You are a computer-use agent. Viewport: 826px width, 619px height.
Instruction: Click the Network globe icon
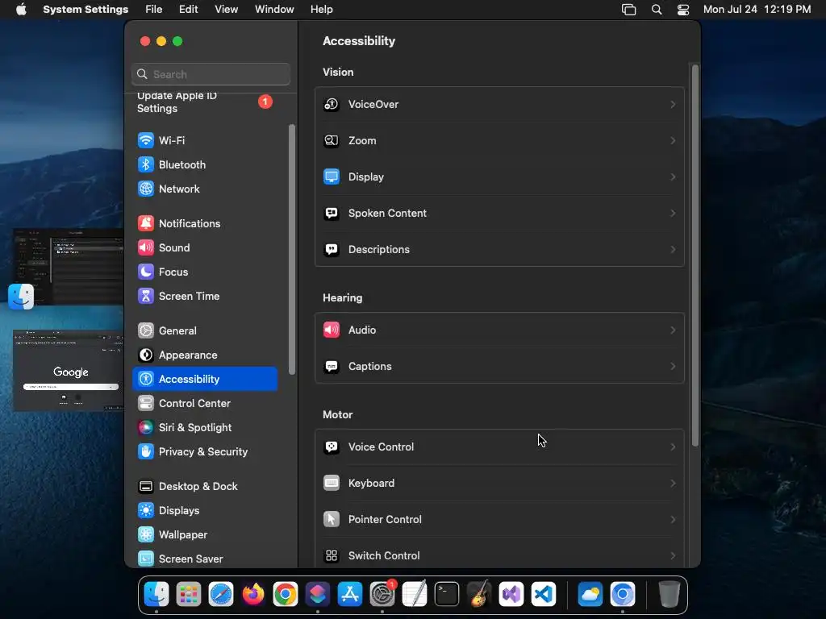click(x=146, y=189)
